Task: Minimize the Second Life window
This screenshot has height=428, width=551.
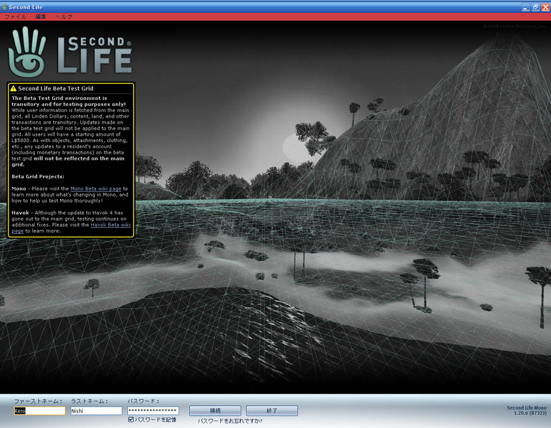Action: pyautogui.click(x=525, y=7)
